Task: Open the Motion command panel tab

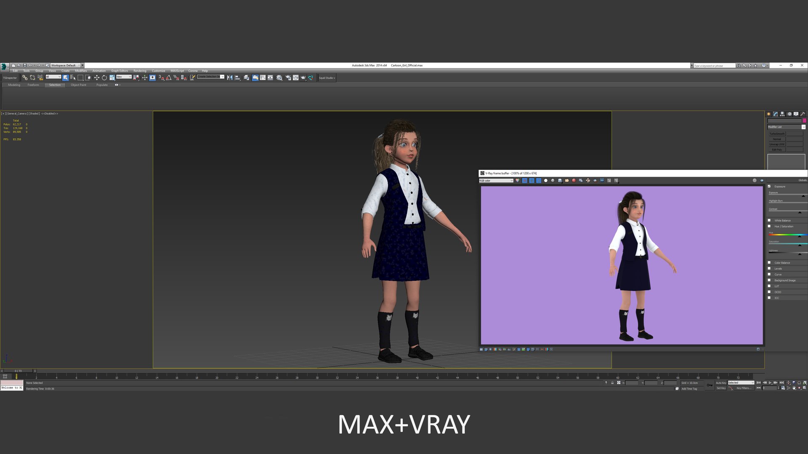Action: point(789,114)
